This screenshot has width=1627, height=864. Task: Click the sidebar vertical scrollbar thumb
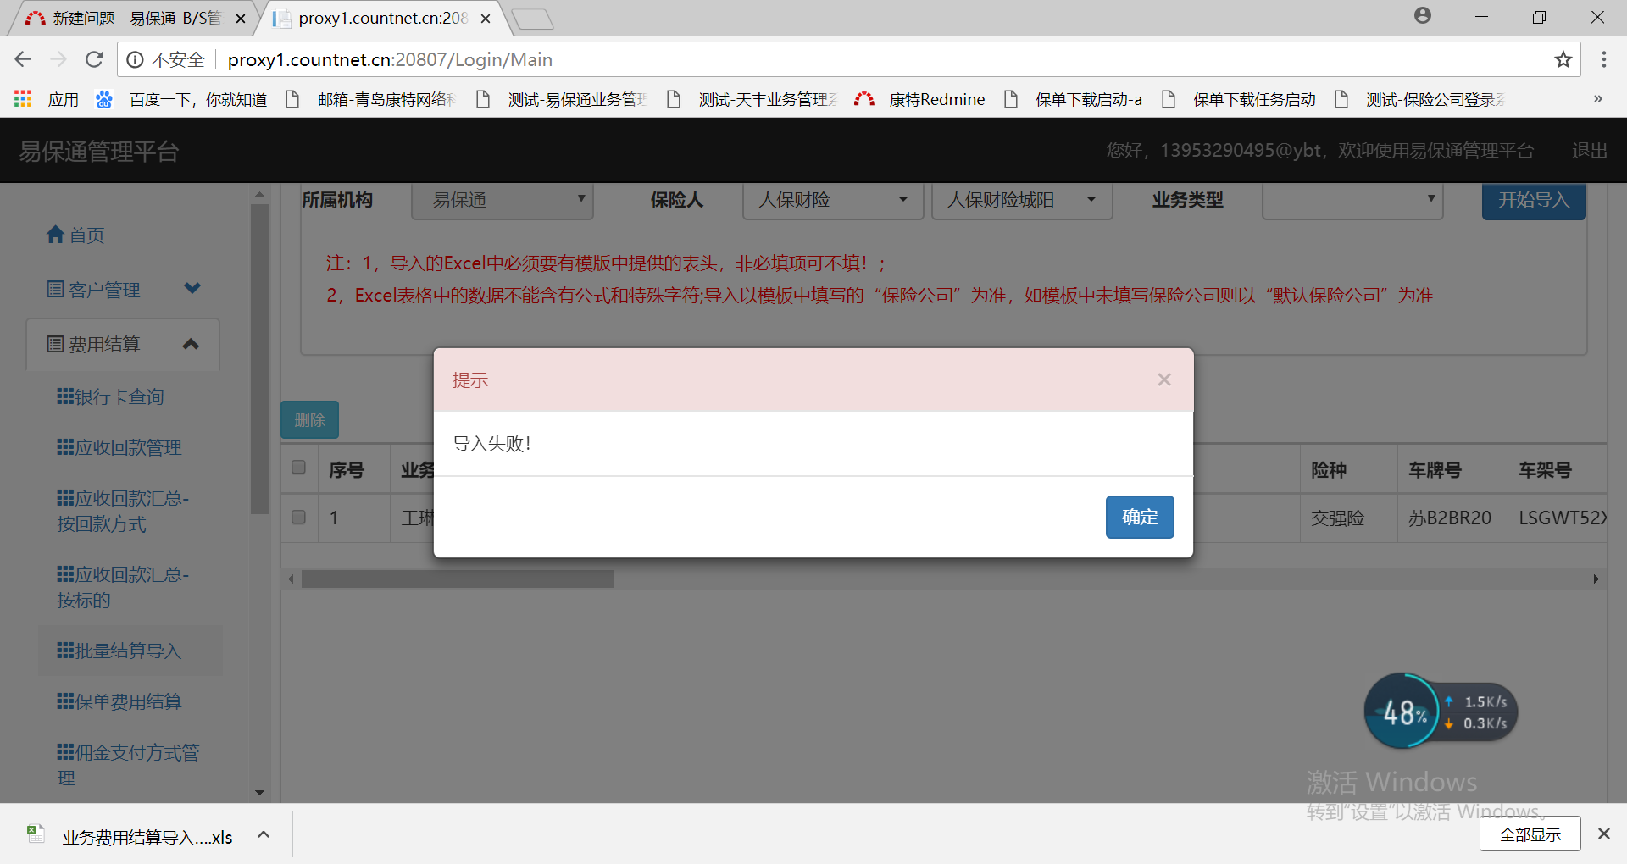[259, 357]
